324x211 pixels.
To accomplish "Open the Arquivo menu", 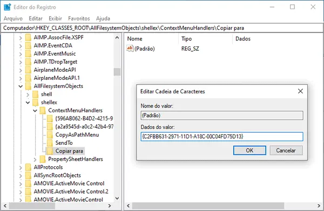I will [x=13, y=18].
